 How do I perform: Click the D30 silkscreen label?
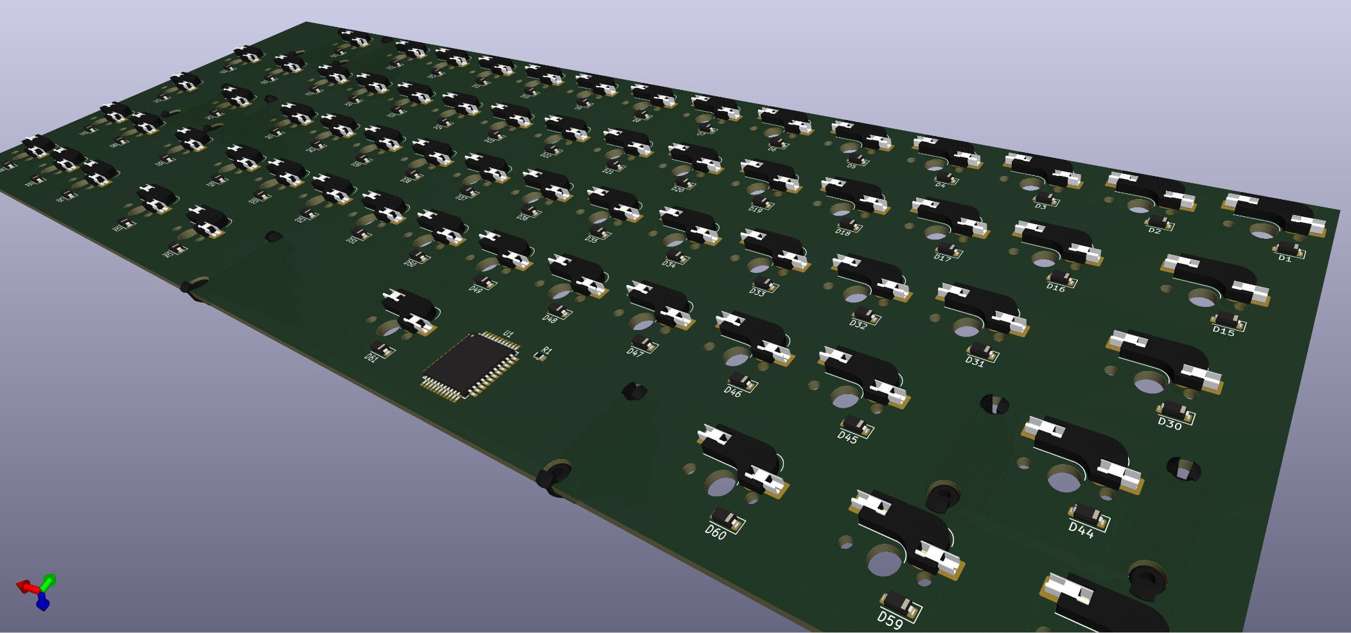tap(1170, 424)
